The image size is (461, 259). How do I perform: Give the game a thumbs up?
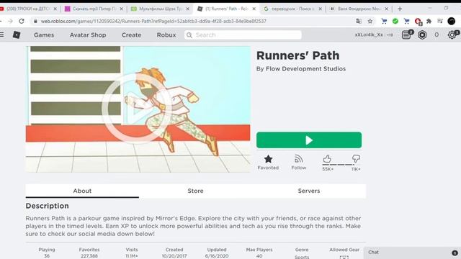(327, 159)
